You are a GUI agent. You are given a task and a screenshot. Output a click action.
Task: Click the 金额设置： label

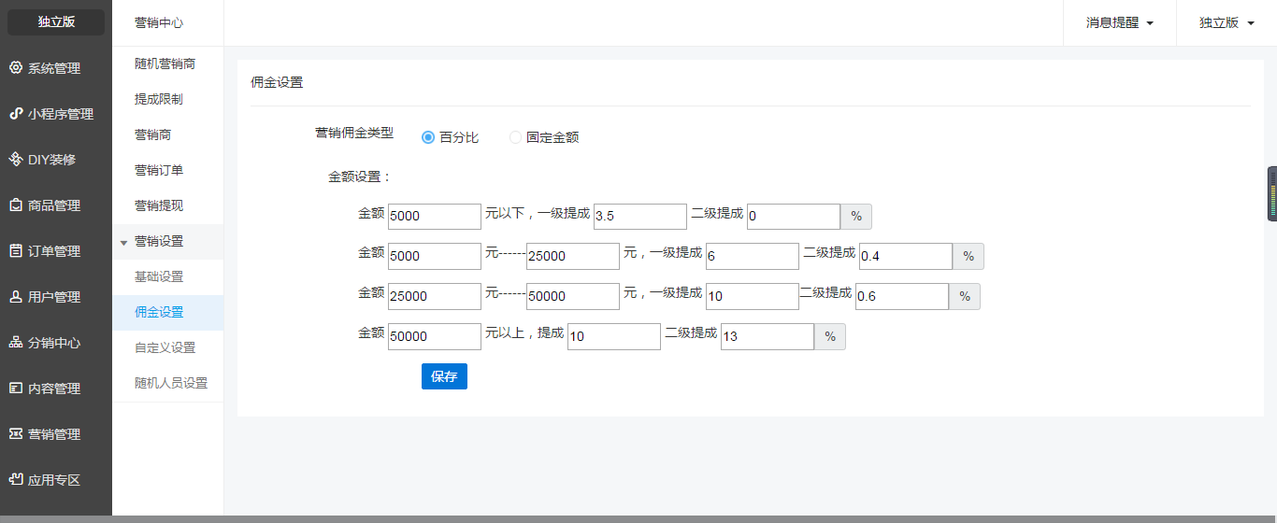pyautogui.click(x=360, y=177)
